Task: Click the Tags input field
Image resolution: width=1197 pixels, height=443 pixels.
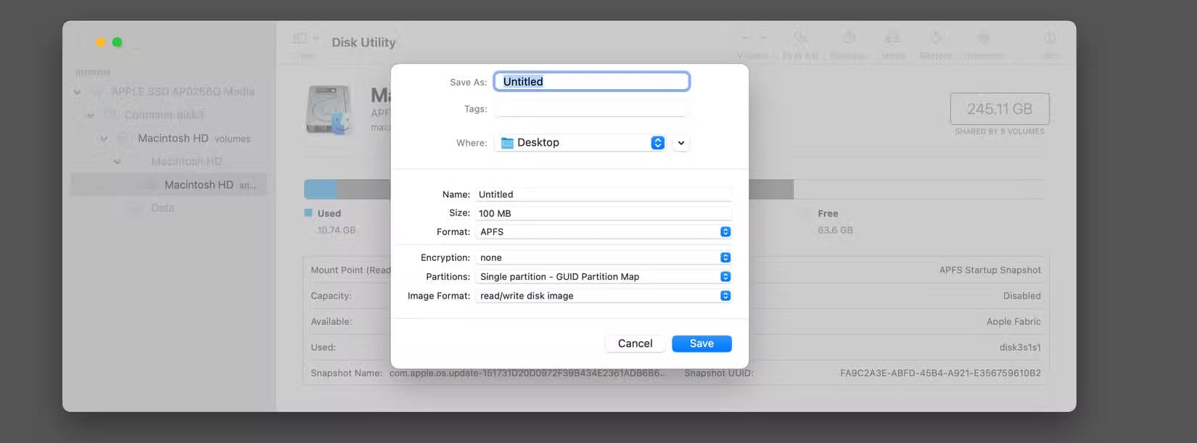Action: click(591, 109)
